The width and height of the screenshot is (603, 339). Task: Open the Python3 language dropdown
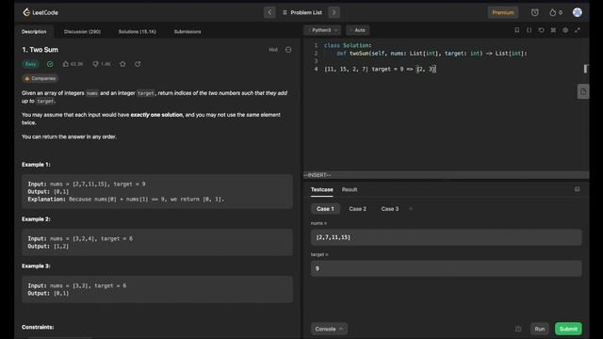tap(323, 30)
